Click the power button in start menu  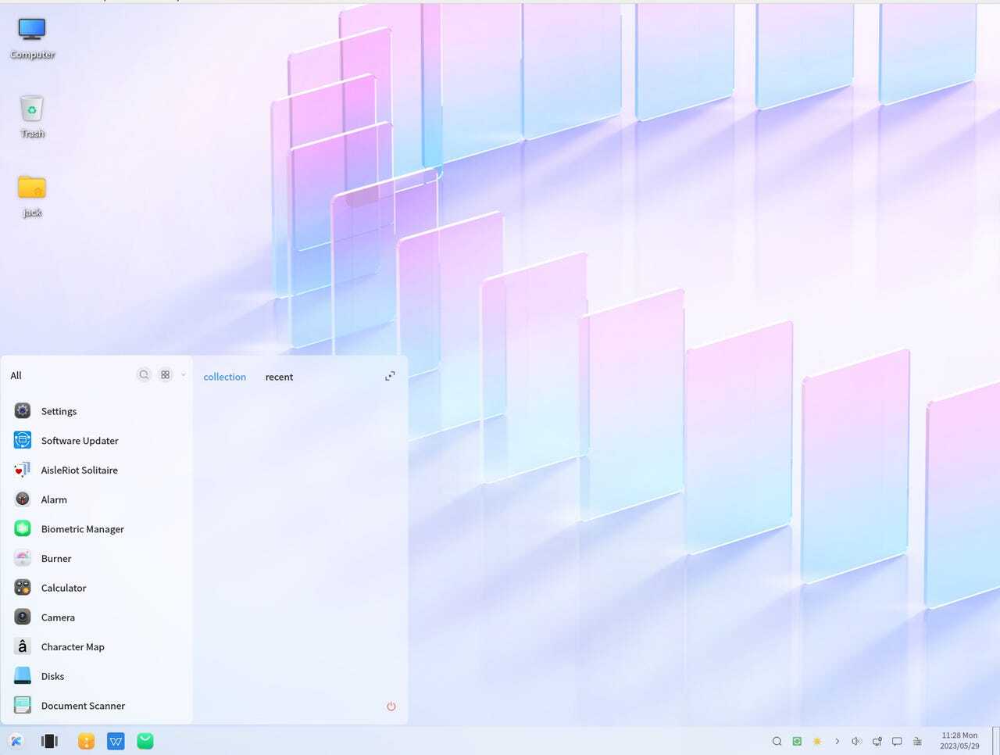391,707
